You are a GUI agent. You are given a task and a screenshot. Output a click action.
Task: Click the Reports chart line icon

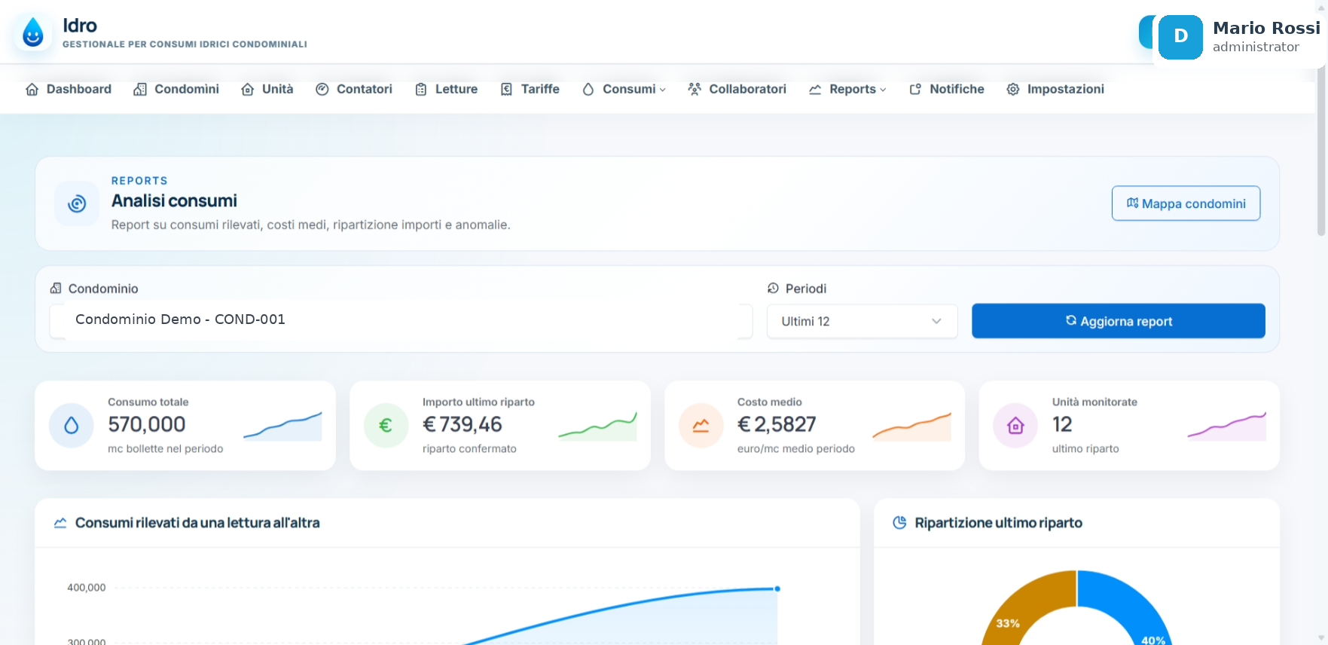[x=815, y=89]
